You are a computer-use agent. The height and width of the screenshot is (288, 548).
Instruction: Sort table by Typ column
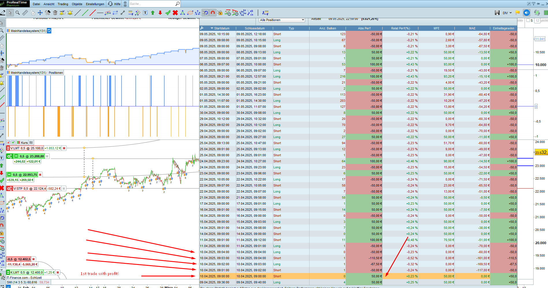pos(291,28)
